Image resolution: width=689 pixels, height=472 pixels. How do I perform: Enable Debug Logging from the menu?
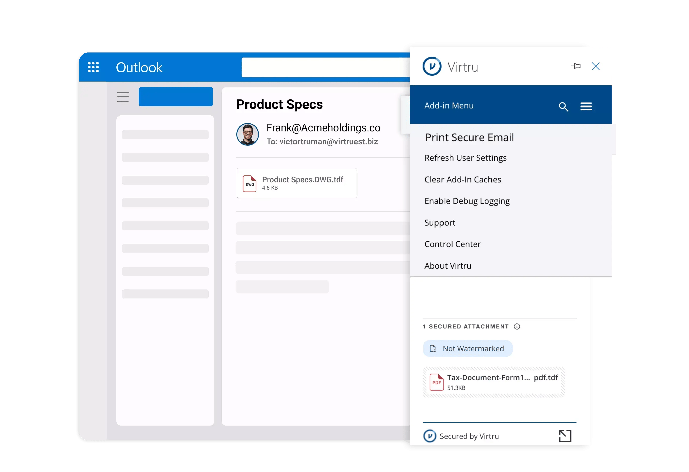(467, 201)
